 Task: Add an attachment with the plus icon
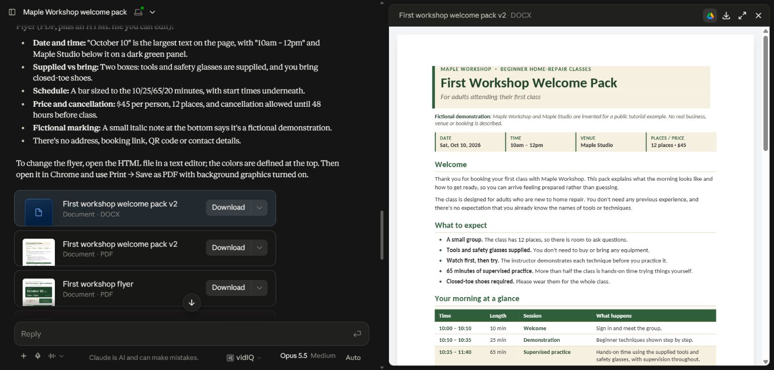click(x=23, y=356)
